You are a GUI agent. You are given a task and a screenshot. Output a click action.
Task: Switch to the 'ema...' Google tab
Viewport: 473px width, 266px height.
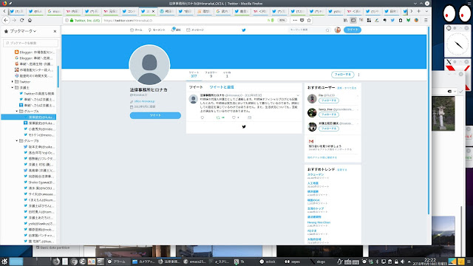pos(55,12)
